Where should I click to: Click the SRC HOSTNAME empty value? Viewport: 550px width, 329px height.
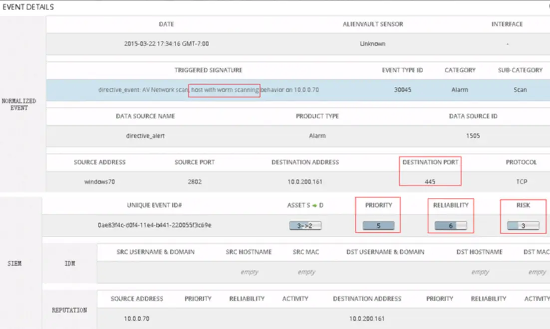(250, 272)
